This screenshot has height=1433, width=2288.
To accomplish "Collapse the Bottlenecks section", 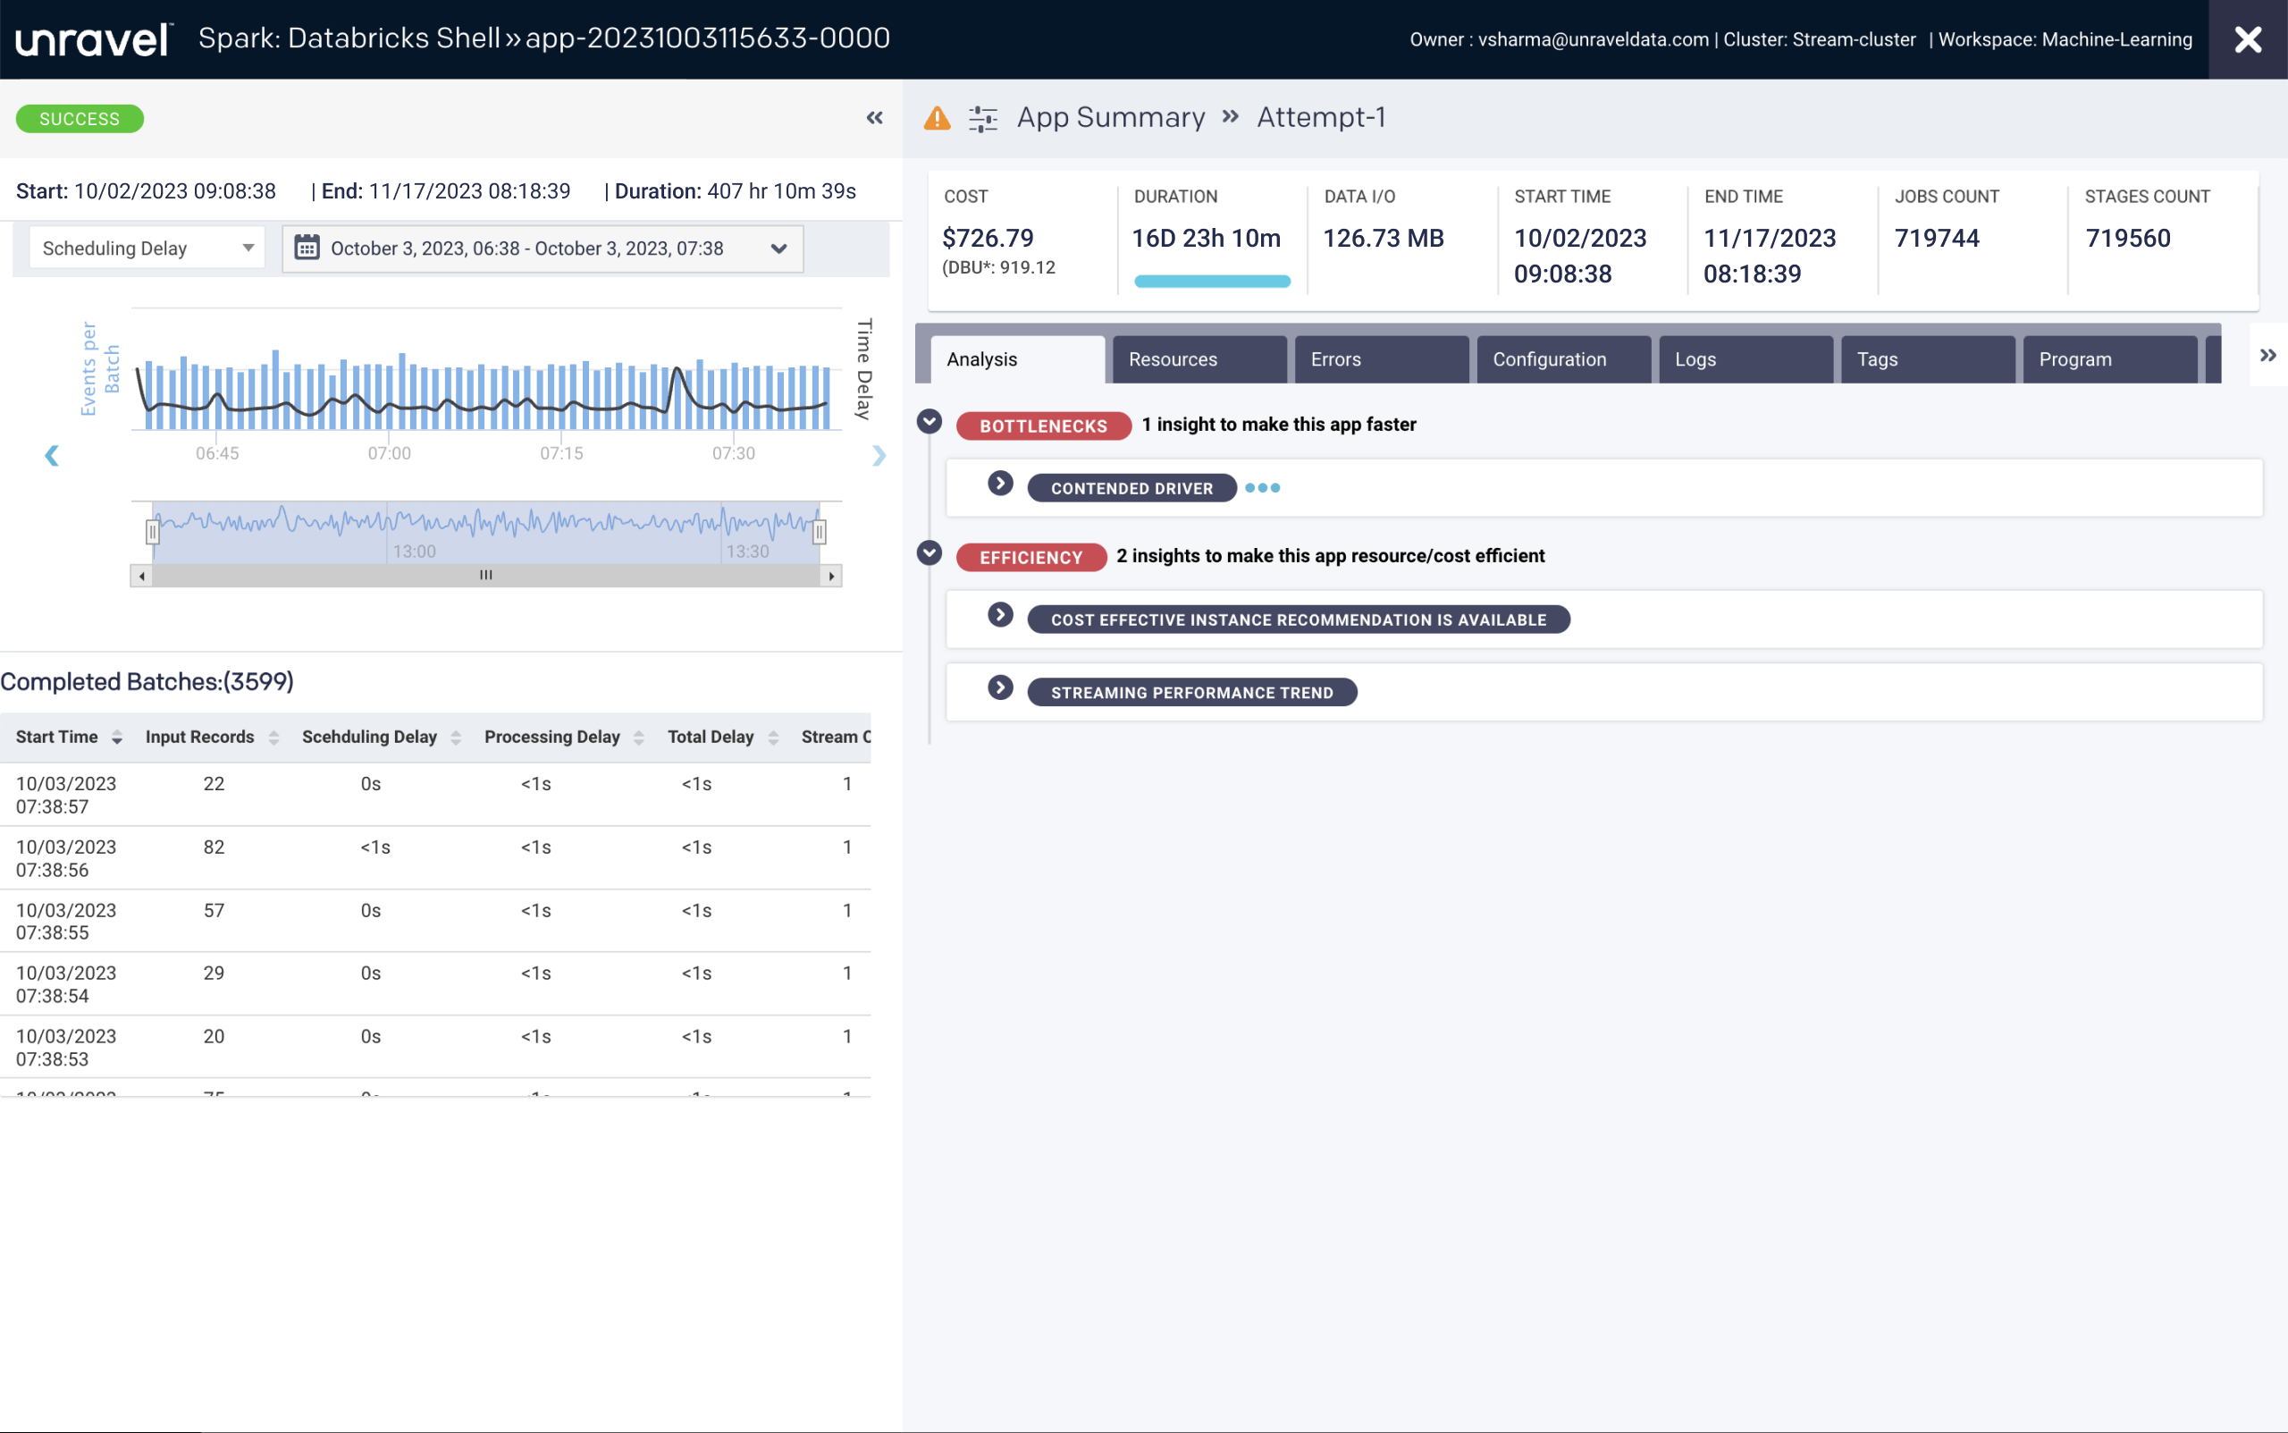I will click(929, 422).
